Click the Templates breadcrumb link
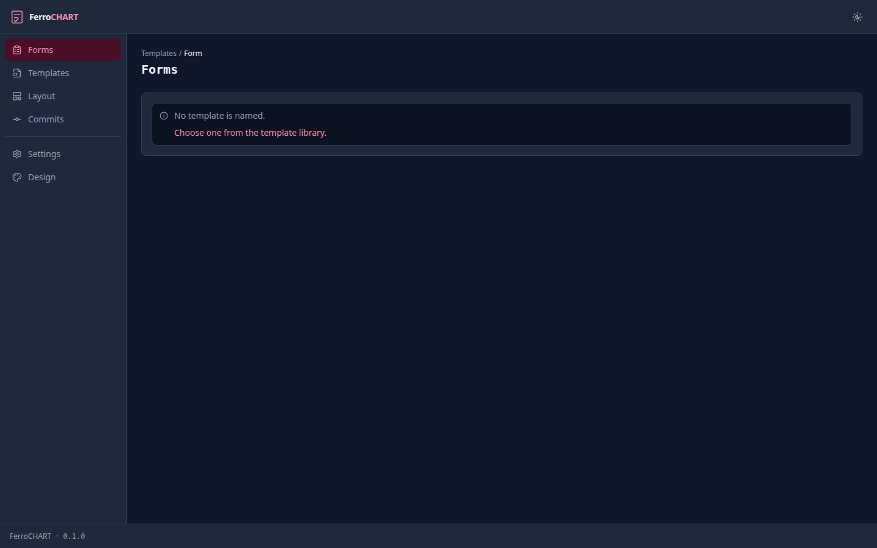Image resolution: width=877 pixels, height=548 pixels. [x=159, y=54]
